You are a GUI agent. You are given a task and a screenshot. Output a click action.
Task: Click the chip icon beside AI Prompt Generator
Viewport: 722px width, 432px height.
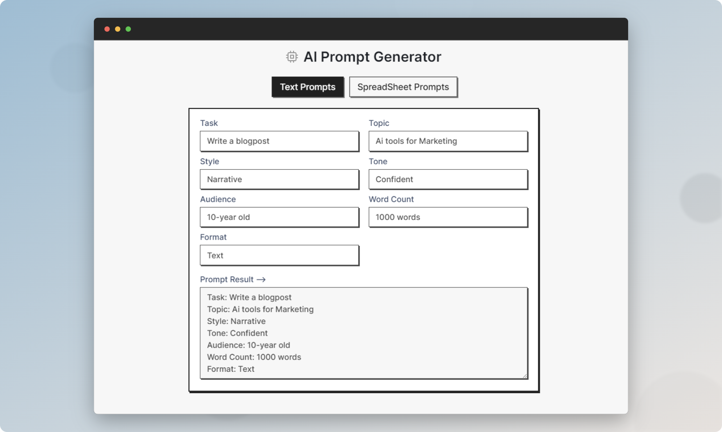tap(292, 57)
